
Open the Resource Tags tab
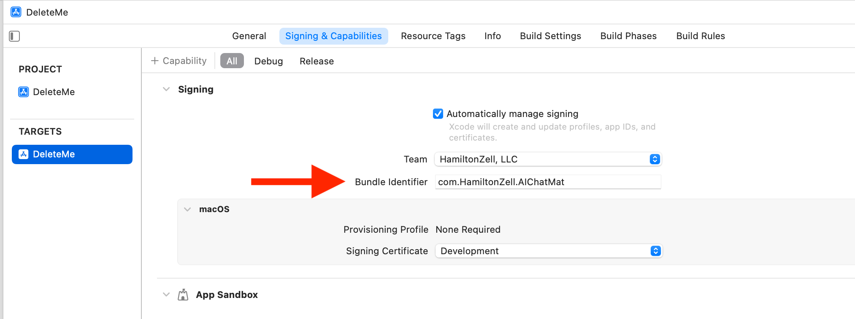(x=433, y=36)
